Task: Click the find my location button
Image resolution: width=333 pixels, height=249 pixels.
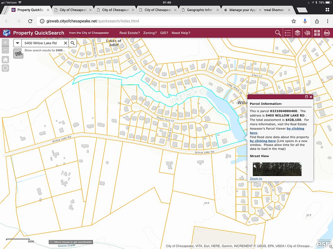Action: pos(5,68)
